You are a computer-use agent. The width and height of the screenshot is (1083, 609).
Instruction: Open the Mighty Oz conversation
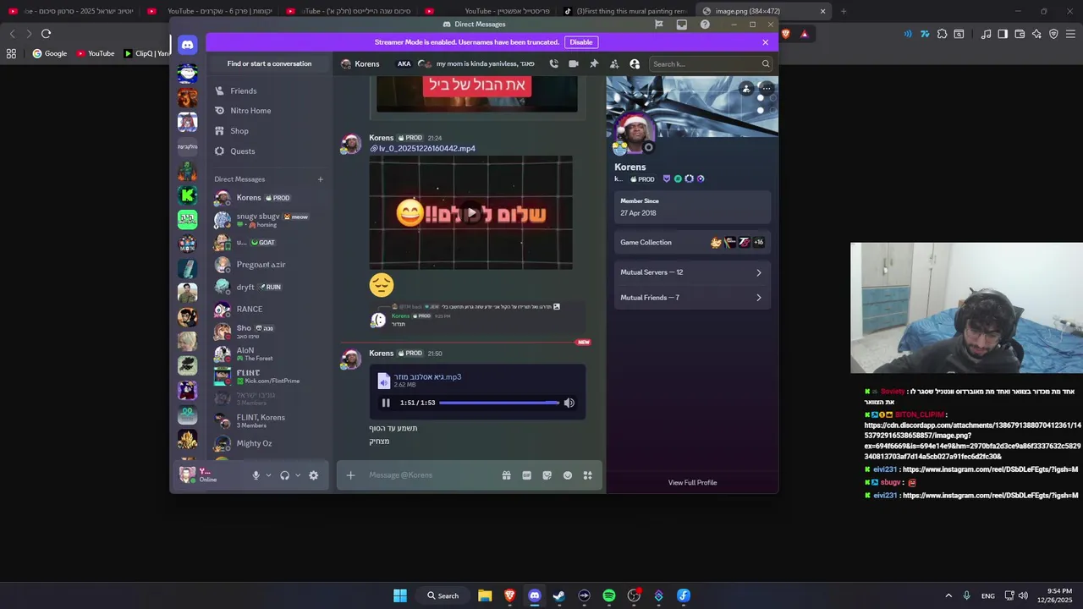269,443
